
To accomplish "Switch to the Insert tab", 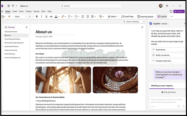I will click(x=15, y=11).
